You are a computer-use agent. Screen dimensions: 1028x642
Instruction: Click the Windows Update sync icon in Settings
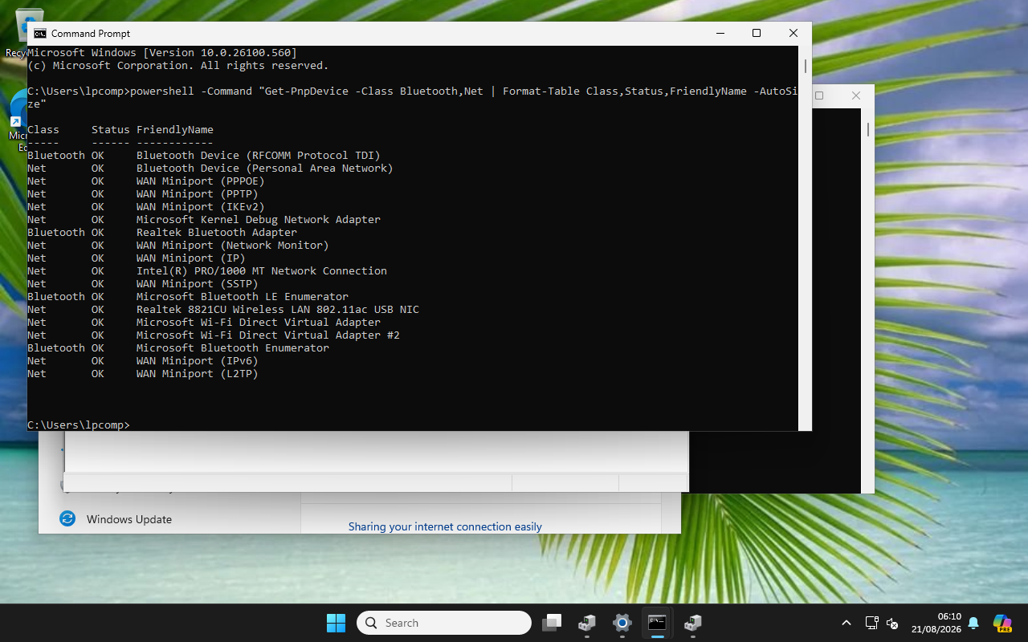(x=67, y=519)
